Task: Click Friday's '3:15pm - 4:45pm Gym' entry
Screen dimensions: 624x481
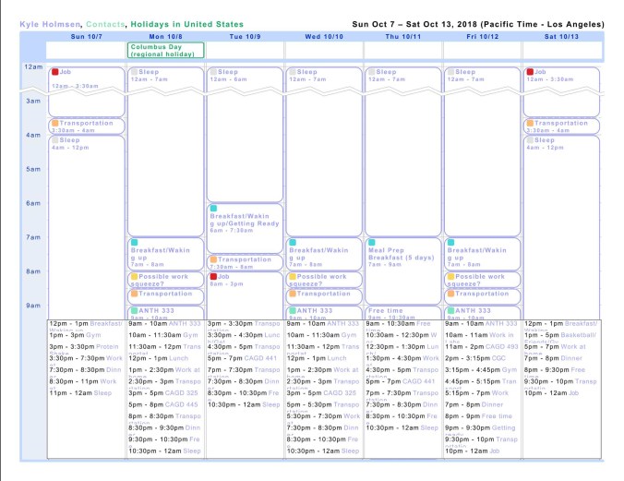Action: coord(481,370)
